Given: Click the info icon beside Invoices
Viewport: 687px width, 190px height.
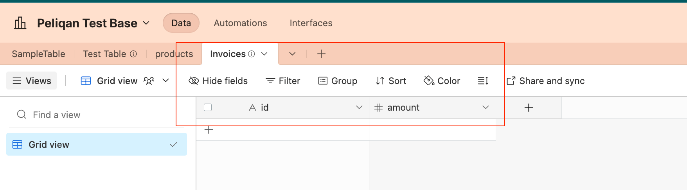Looking at the screenshot, I should coord(252,54).
